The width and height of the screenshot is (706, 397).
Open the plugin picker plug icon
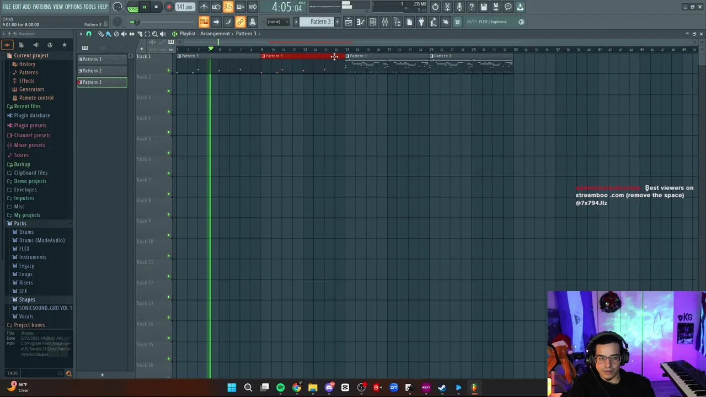[421, 22]
